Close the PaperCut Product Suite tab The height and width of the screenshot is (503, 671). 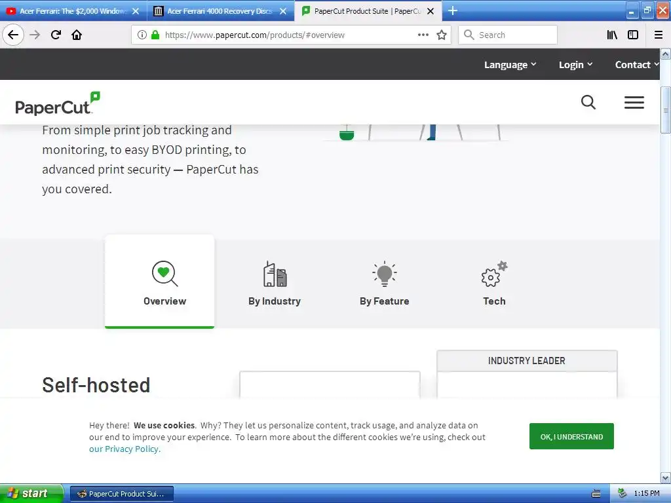(x=431, y=11)
